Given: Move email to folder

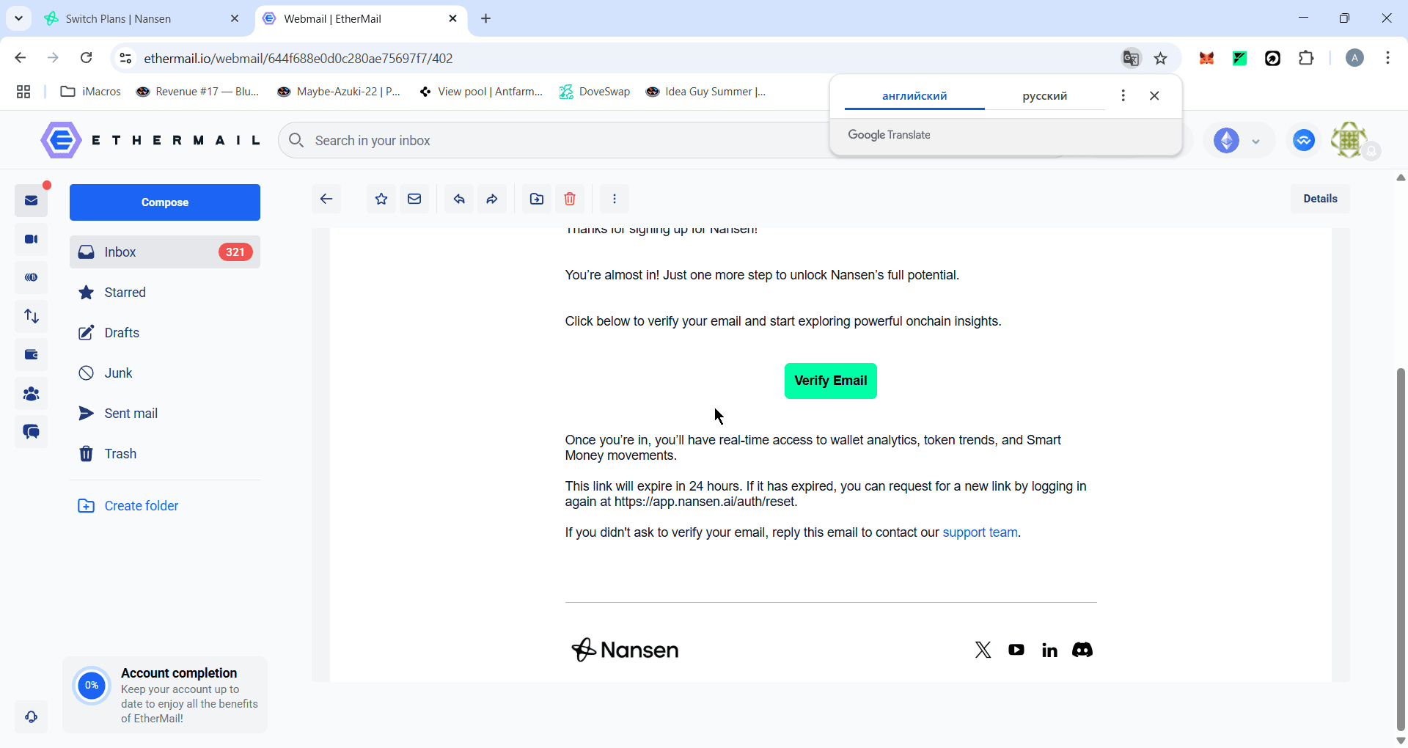Looking at the screenshot, I should (x=537, y=199).
